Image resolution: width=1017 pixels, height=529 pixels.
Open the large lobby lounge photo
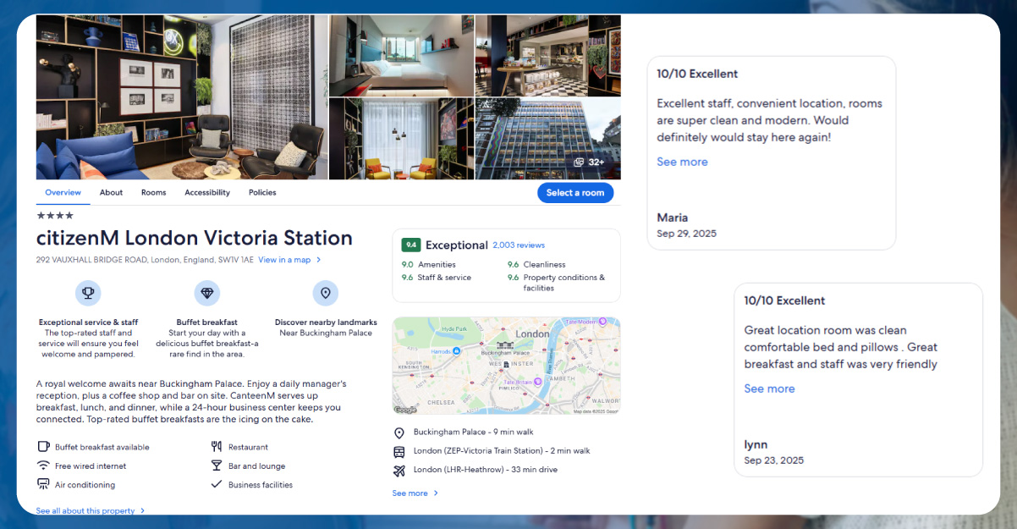click(x=181, y=97)
